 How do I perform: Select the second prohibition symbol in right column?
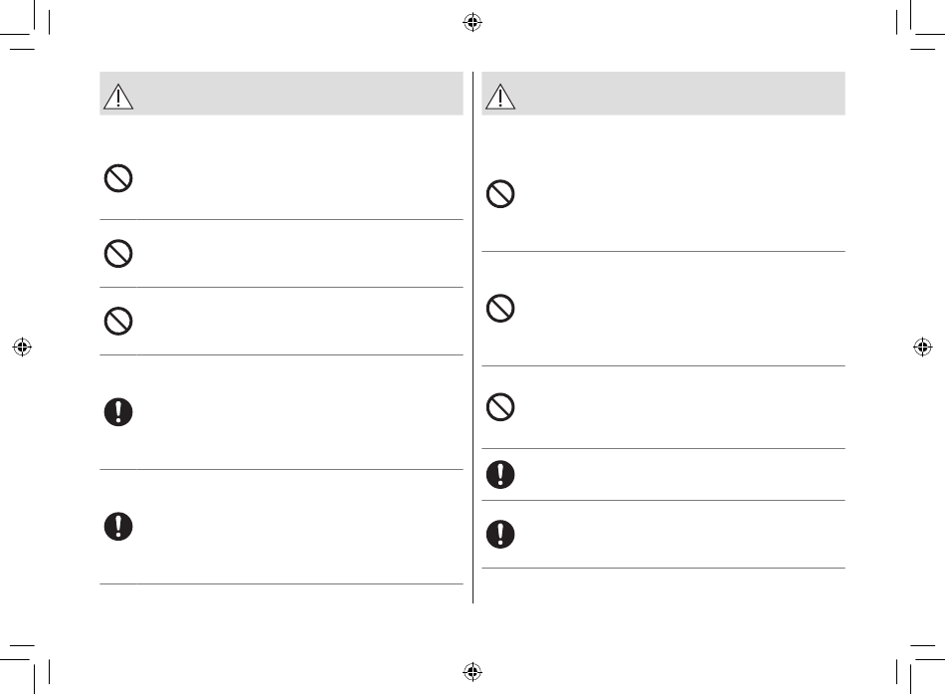pos(500,309)
